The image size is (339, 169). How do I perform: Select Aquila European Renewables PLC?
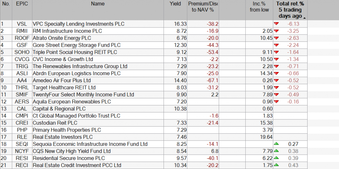click(x=72, y=102)
